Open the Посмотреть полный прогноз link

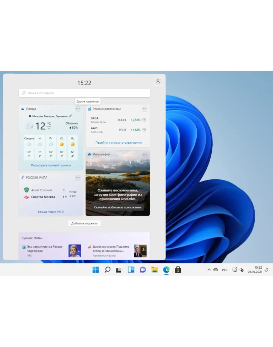pyautogui.click(x=51, y=165)
